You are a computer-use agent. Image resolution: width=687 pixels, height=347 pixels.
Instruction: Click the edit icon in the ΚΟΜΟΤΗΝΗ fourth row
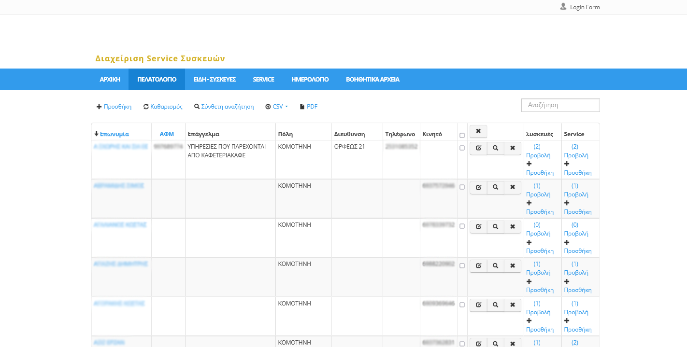[x=478, y=266]
